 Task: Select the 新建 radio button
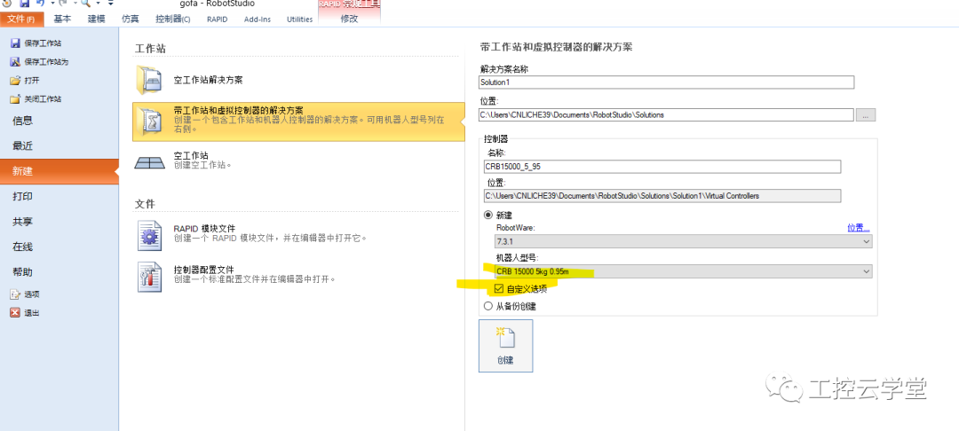pos(488,215)
